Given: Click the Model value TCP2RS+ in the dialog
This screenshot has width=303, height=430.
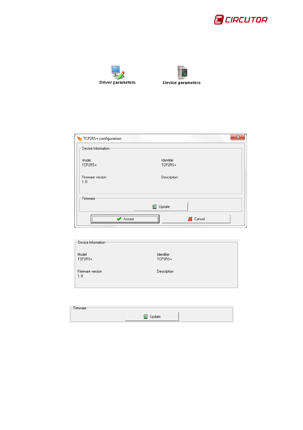Looking at the screenshot, I should [89, 165].
